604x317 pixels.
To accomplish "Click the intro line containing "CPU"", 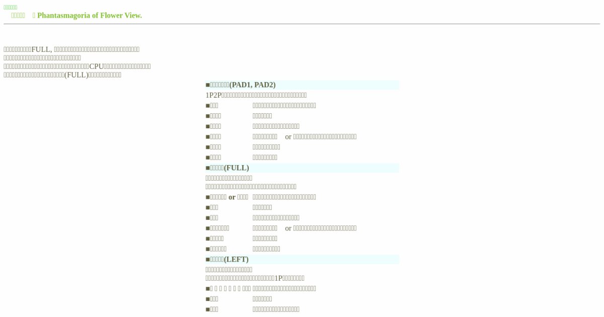I will point(77,66).
